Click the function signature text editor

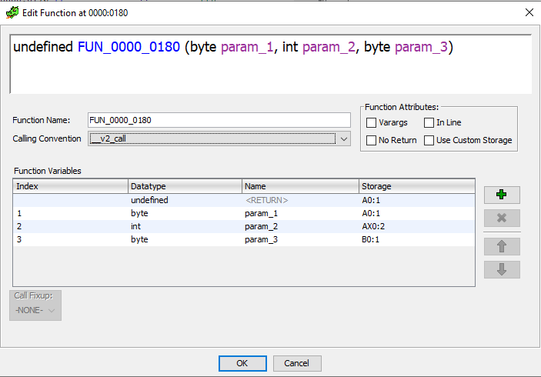271,64
